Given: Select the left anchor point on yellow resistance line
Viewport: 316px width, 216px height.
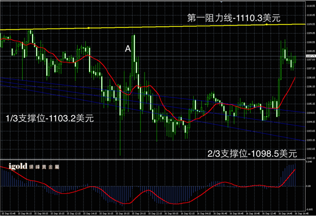Looking at the screenshot, I should 89,28.
